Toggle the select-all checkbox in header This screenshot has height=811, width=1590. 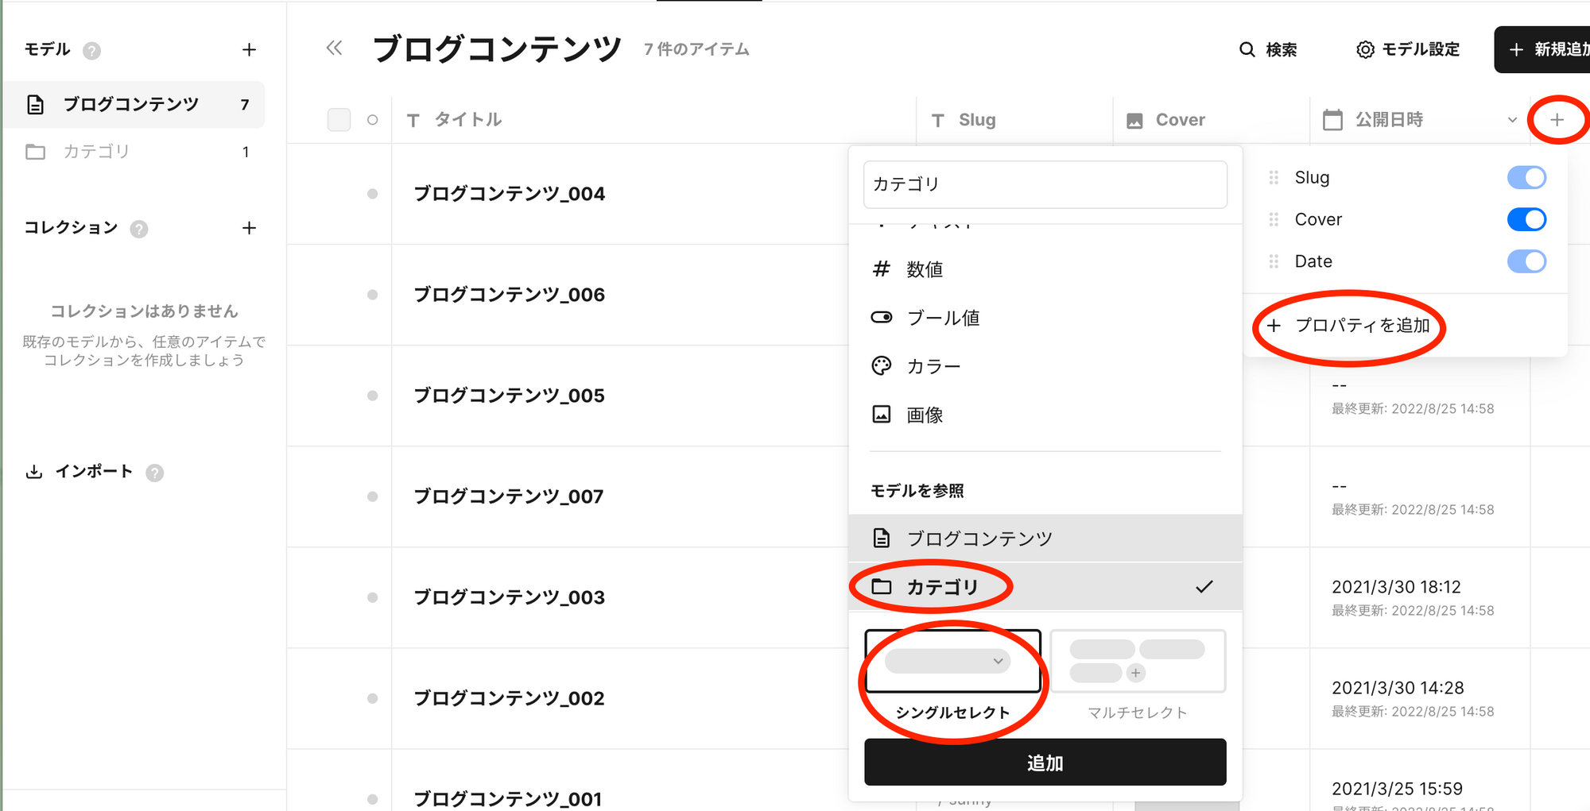(339, 120)
